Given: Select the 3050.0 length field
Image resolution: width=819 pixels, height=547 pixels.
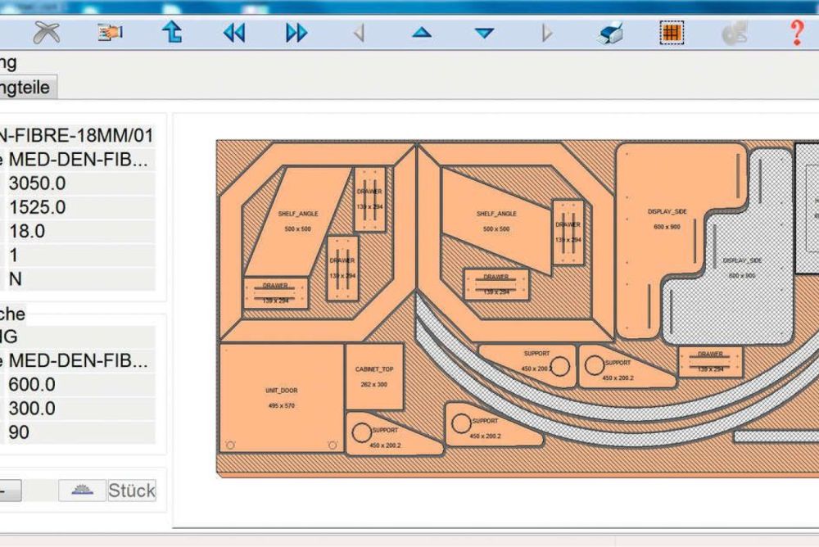Looking at the screenshot, I should pyautogui.click(x=80, y=183).
